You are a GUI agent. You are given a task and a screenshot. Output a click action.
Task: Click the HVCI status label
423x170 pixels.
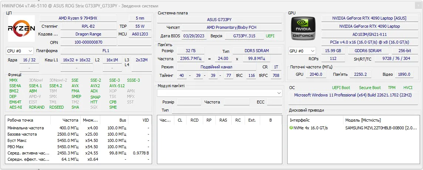click(x=407, y=88)
